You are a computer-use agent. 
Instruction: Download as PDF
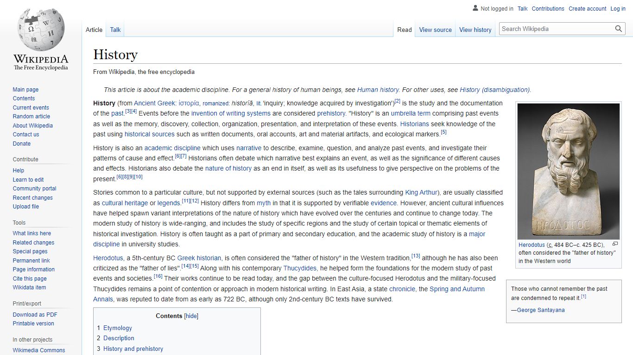tap(35, 315)
